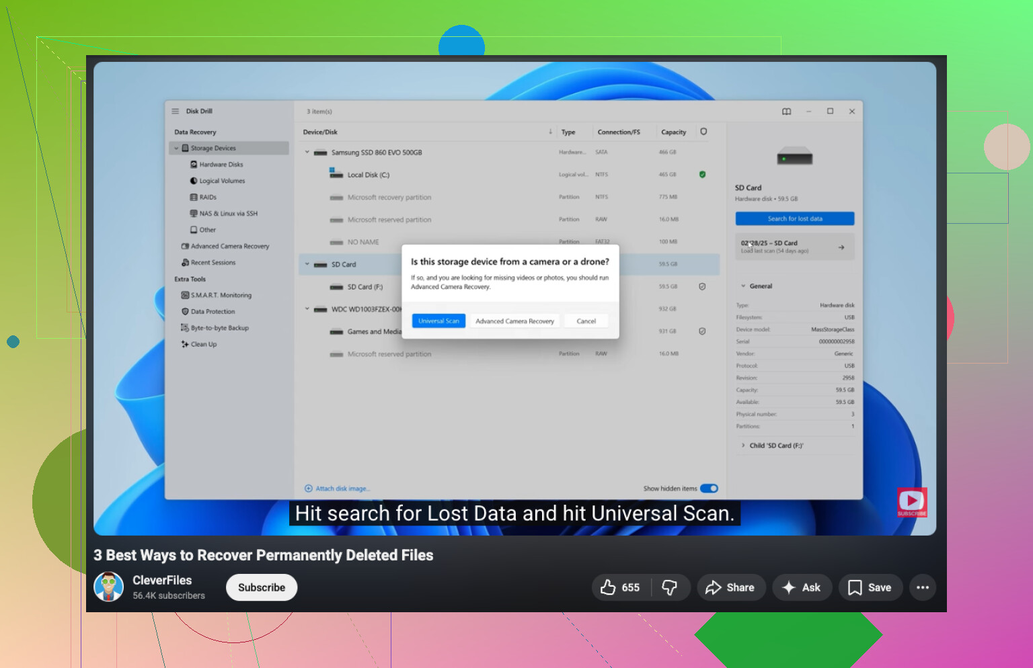Image resolution: width=1033 pixels, height=668 pixels.
Task: Click the Connection/FS column header
Action: (x=619, y=132)
